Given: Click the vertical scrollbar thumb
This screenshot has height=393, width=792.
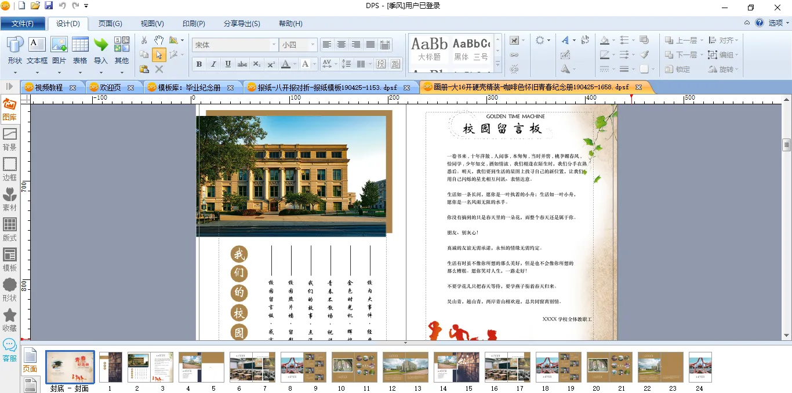Looking at the screenshot, I should [x=787, y=144].
